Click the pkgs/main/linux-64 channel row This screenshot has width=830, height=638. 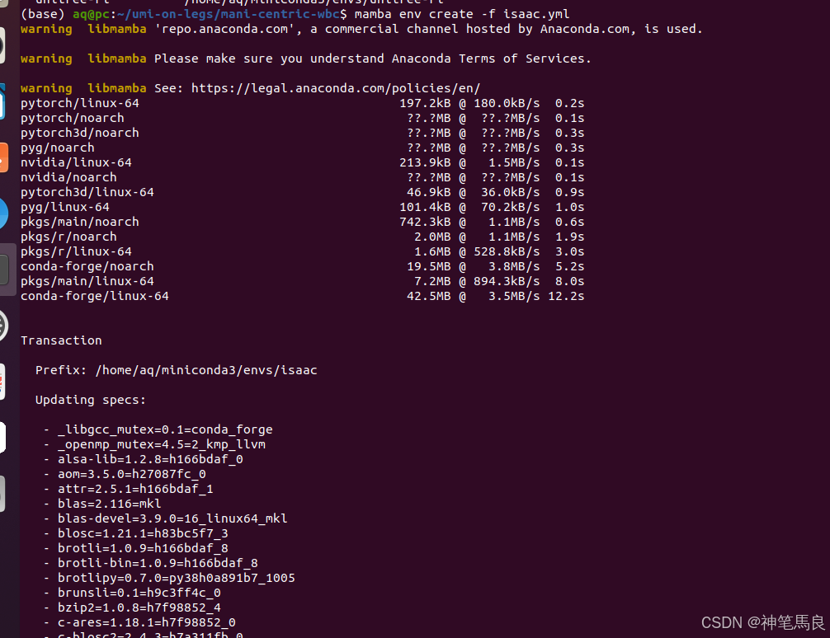click(302, 280)
